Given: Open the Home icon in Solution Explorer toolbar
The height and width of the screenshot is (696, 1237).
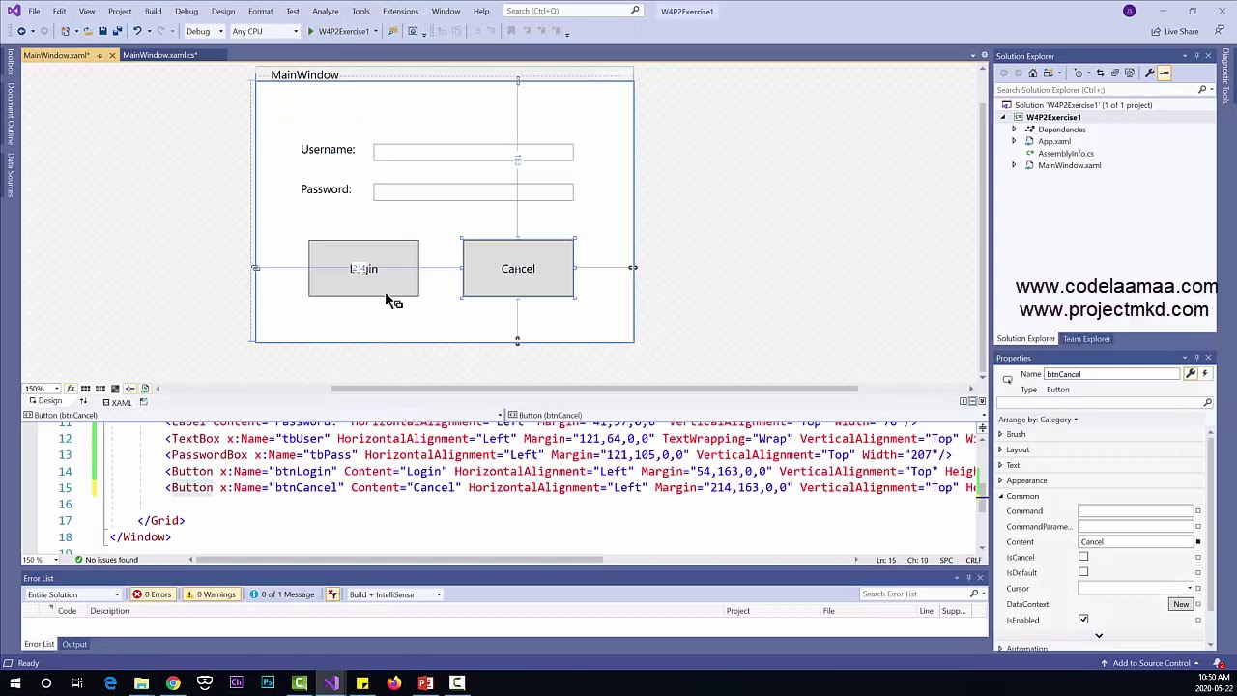Looking at the screenshot, I should (x=1033, y=72).
